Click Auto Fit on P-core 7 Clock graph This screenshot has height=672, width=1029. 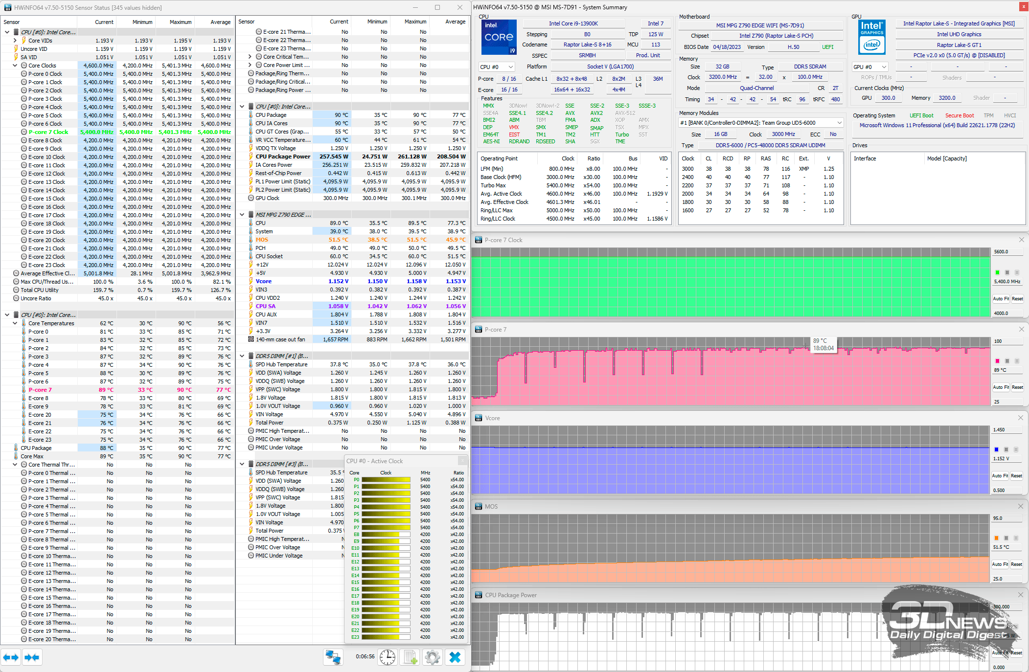tap(1001, 299)
